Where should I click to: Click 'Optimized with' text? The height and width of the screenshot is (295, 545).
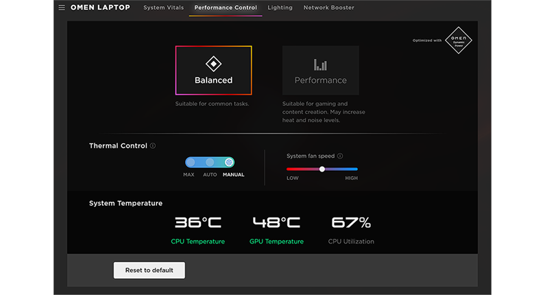pos(427,40)
